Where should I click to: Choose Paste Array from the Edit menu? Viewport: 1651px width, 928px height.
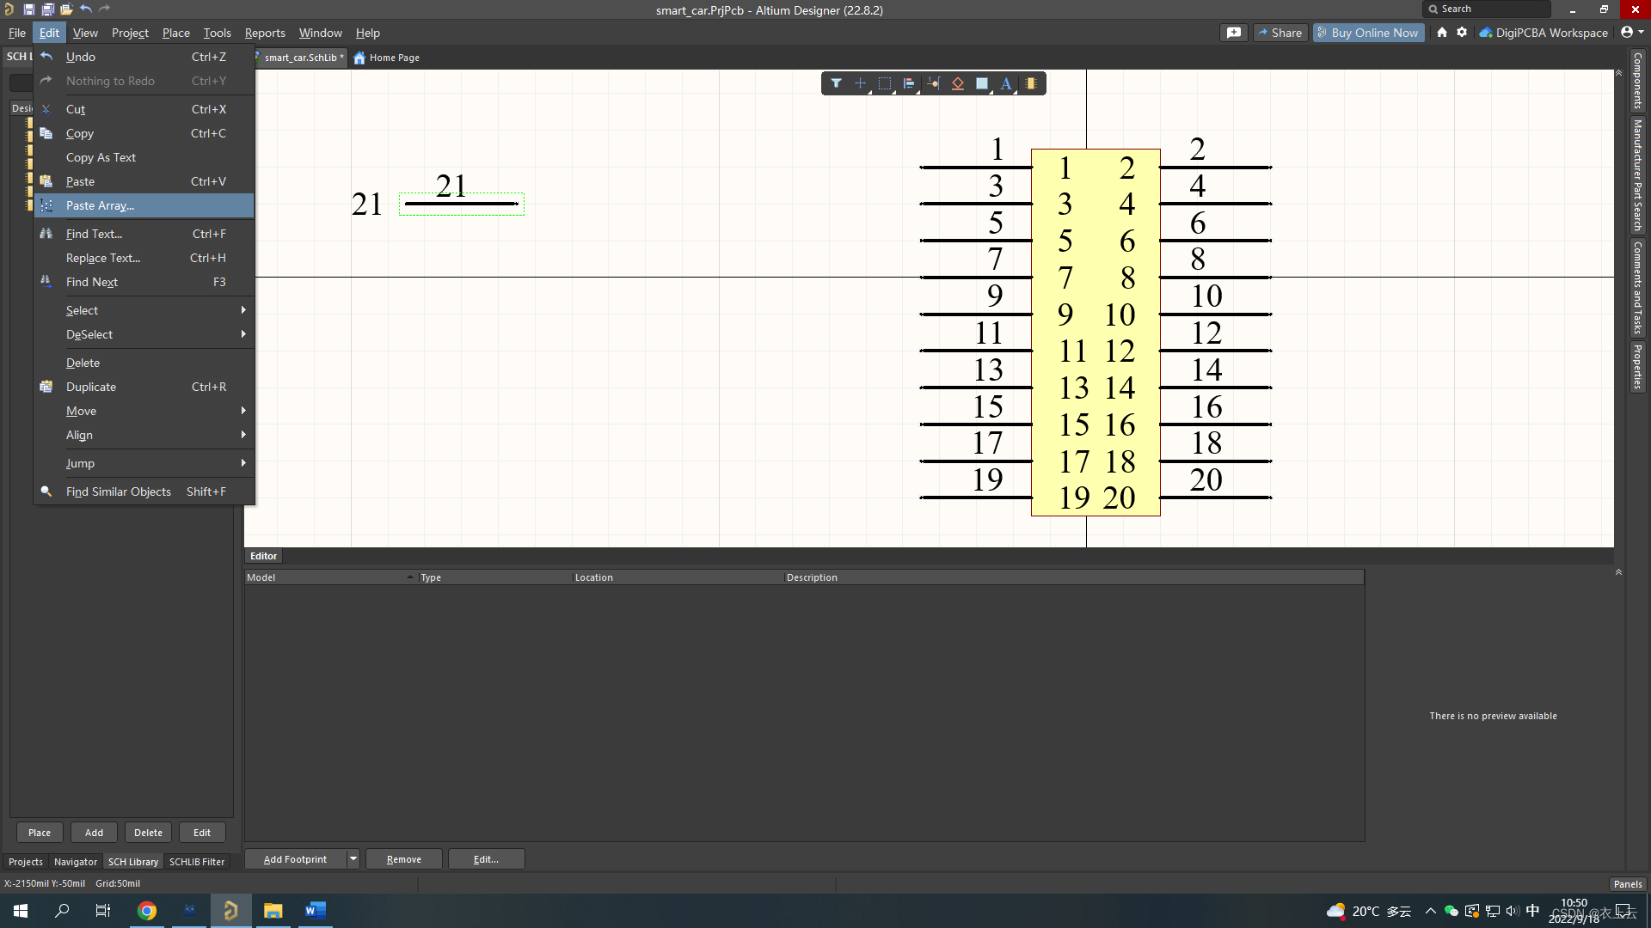[100, 205]
